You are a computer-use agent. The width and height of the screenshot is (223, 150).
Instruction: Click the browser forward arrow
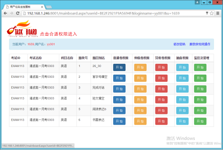coord(11,13)
